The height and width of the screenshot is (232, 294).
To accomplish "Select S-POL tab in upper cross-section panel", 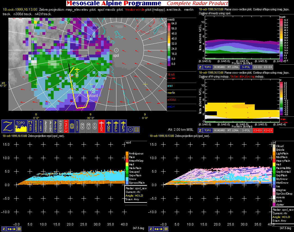I will pyautogui.click(x=246, y=67).
